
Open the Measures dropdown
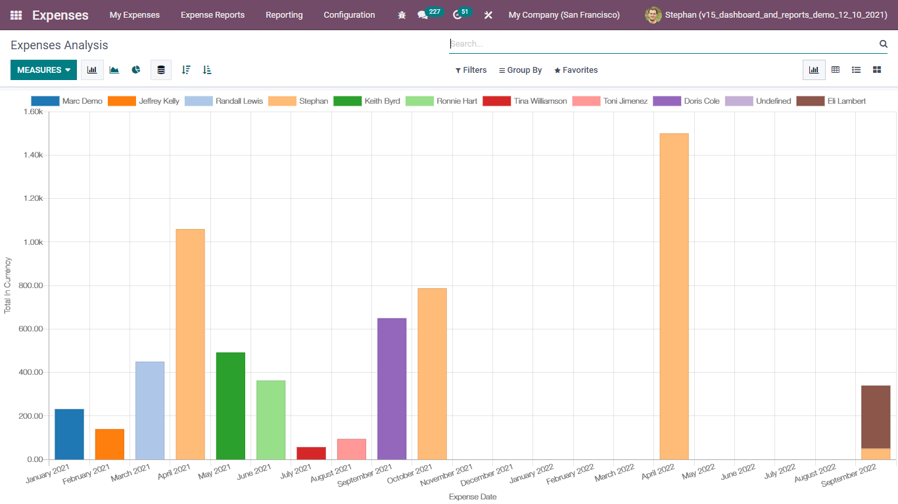point(43,70)
